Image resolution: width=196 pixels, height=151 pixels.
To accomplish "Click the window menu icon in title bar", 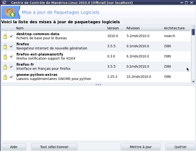I will [4, 3].
